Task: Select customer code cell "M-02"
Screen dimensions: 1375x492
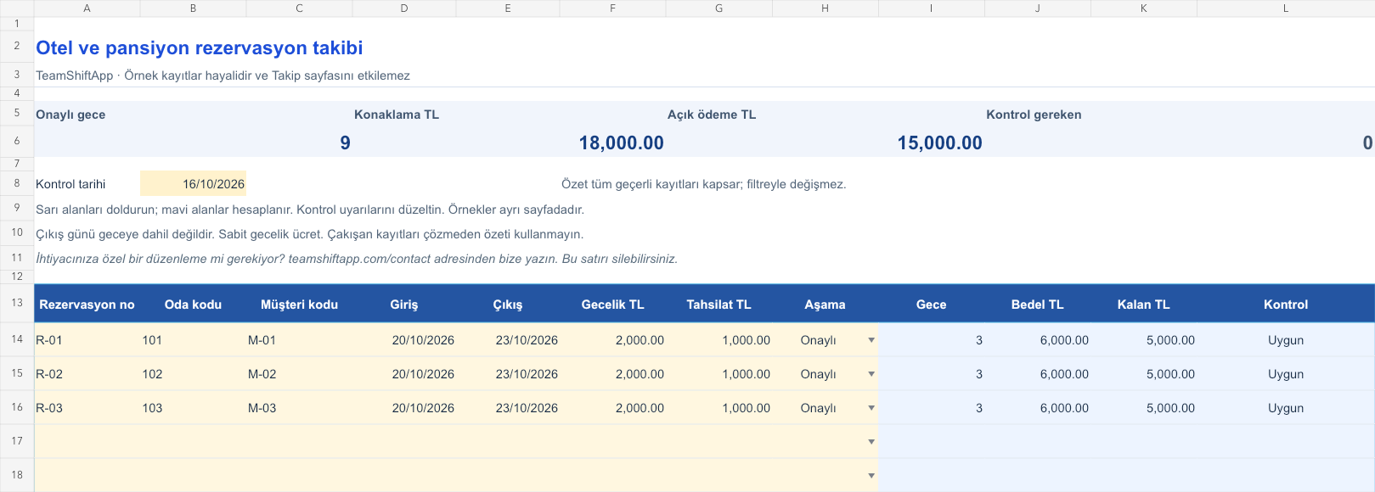Action: [299, 374]
